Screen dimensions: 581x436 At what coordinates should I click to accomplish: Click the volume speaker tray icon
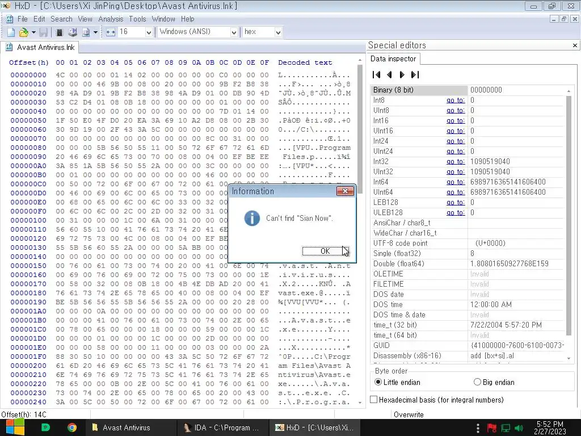(519, 428)
